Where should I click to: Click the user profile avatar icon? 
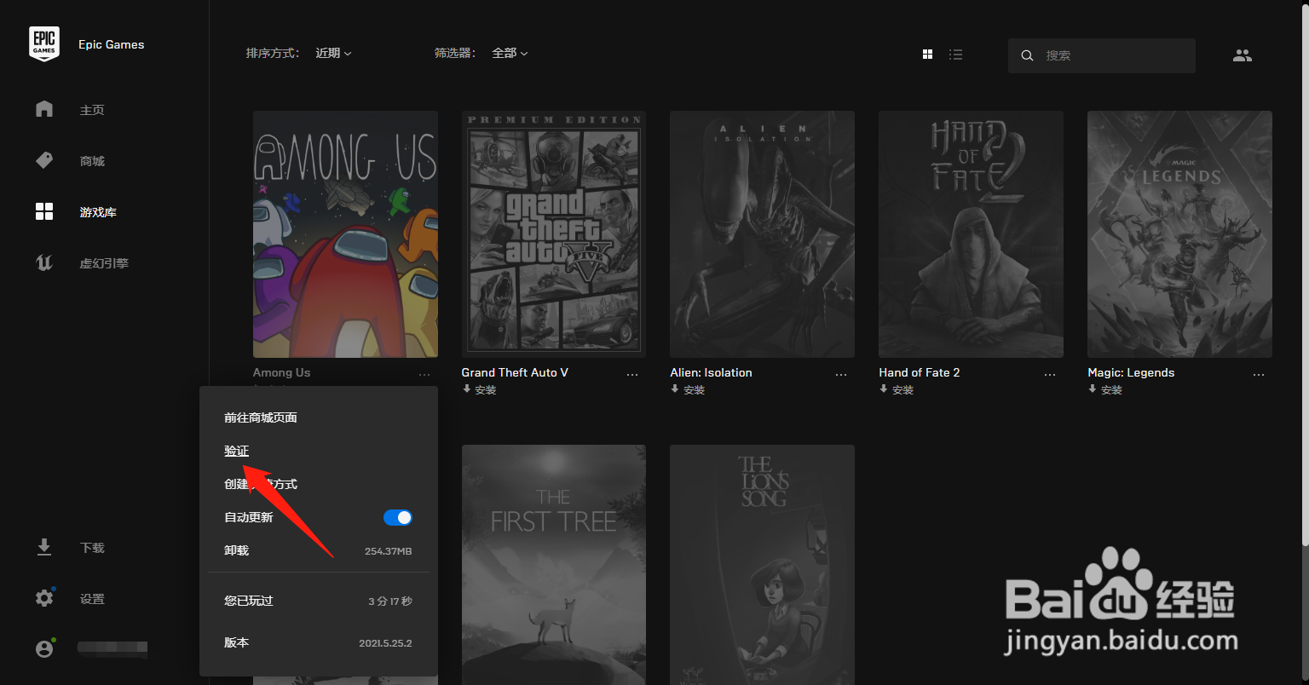[44, 649]
